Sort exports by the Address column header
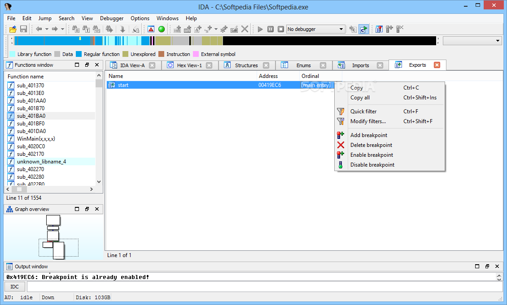The height and width of the screenshot is (305, 507). point(278,76)
